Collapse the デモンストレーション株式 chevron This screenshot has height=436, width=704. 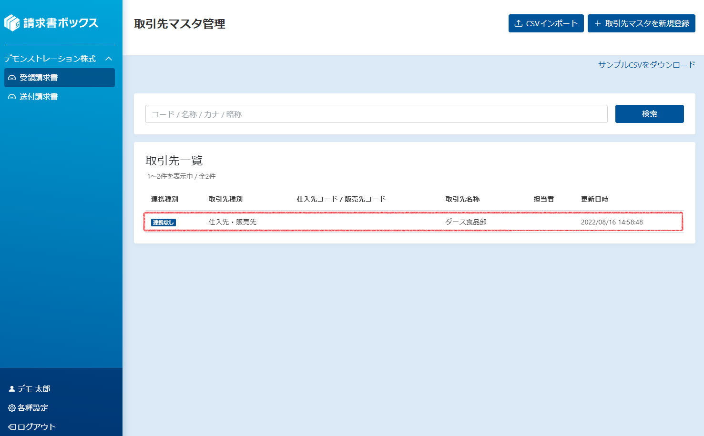point(109,59)
